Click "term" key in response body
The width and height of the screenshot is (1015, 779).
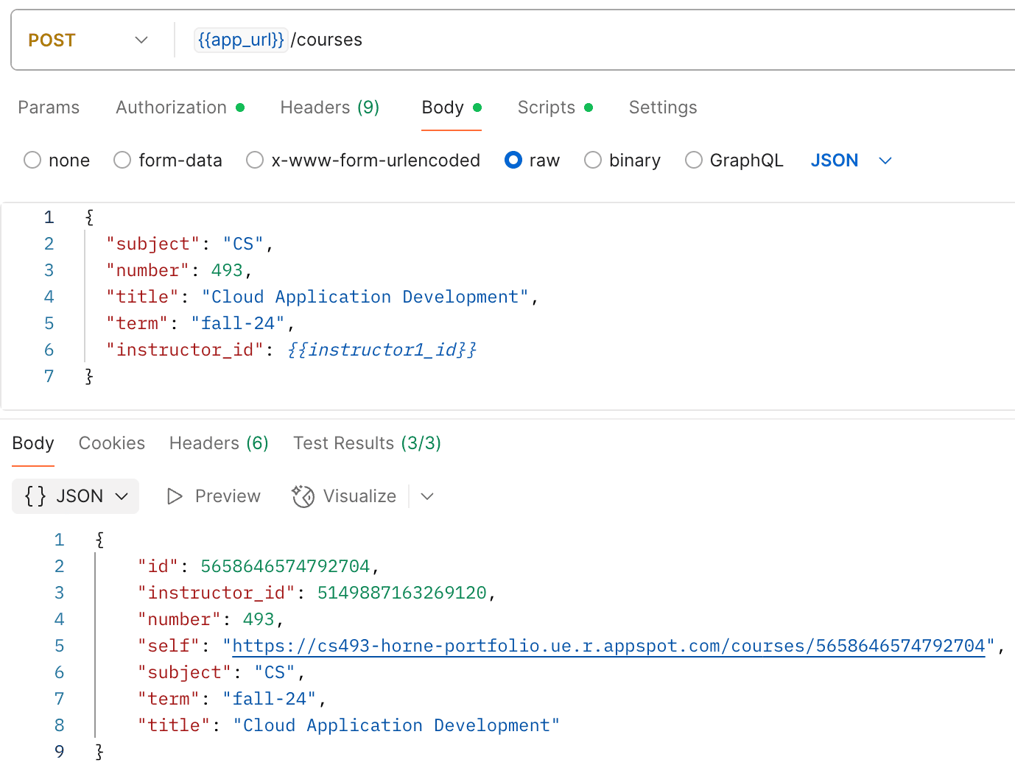169,699
